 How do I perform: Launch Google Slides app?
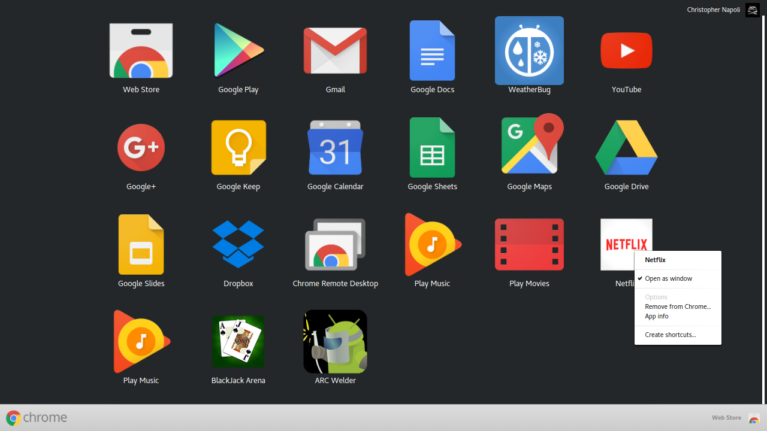click(141, 245)
